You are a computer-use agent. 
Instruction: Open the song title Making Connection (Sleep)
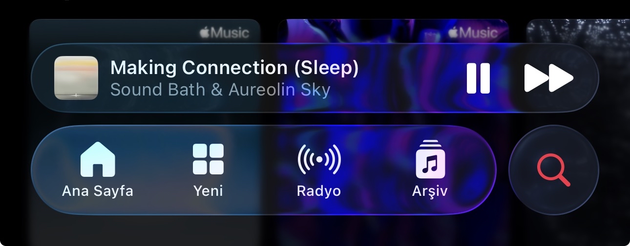click(x=234, y=68)
